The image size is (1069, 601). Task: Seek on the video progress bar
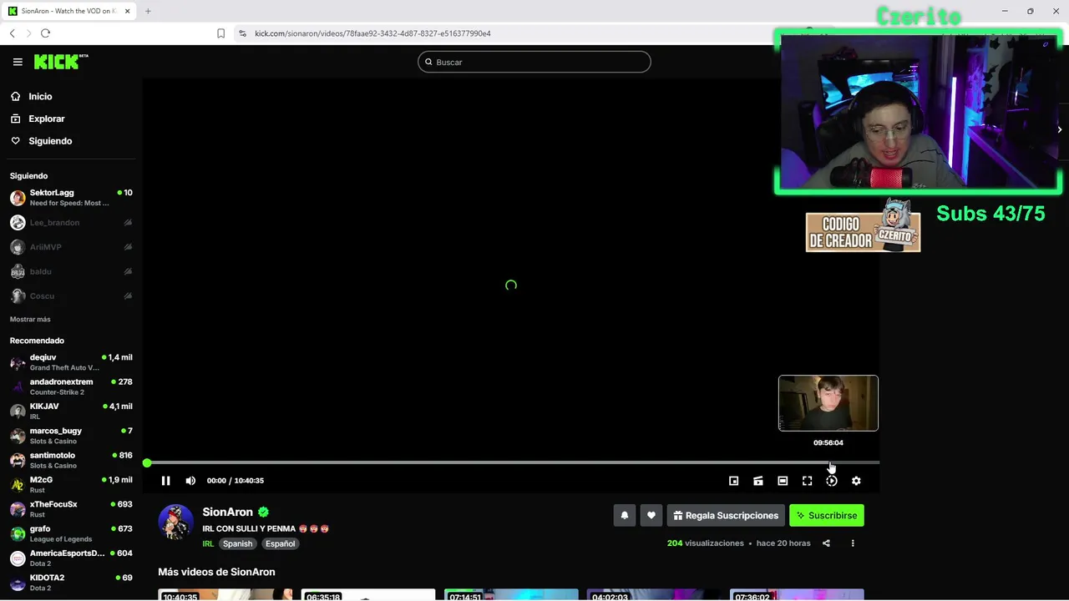tap(511, 462)
